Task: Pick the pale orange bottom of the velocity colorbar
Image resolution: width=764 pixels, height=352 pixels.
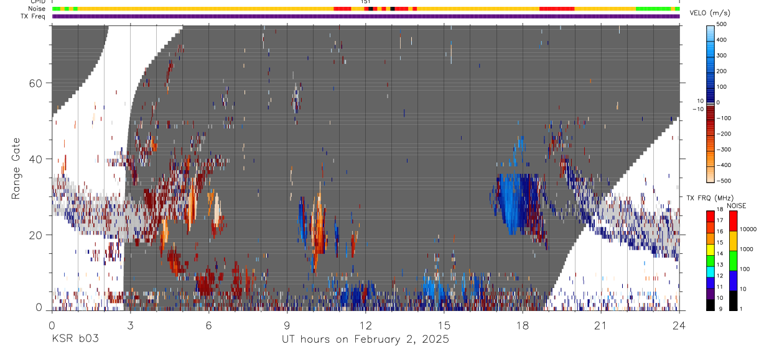Action: point(710,174)
